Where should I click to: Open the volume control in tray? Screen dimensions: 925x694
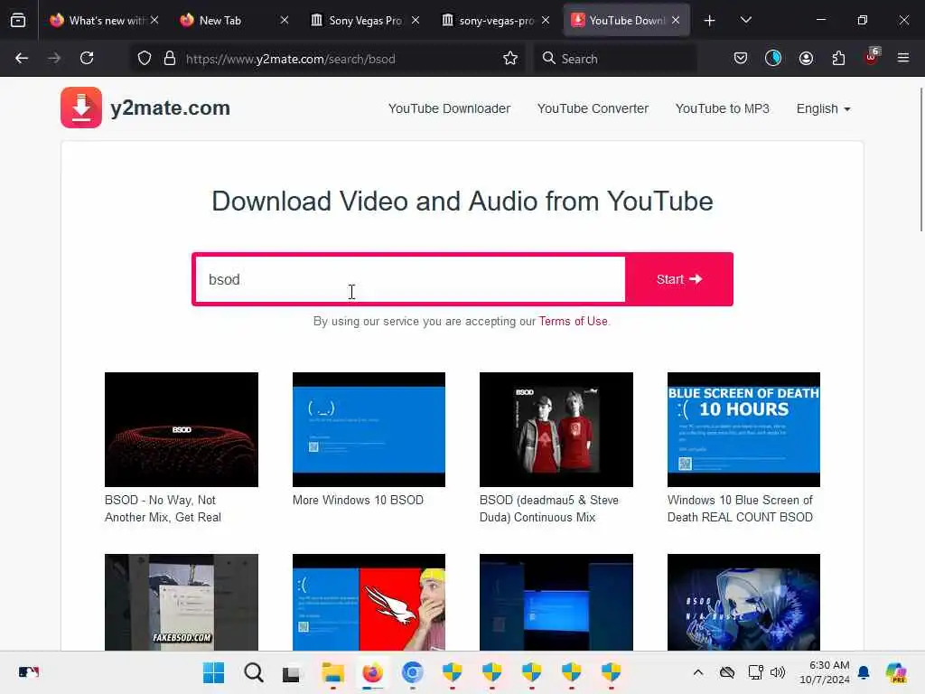coord(778,672)
